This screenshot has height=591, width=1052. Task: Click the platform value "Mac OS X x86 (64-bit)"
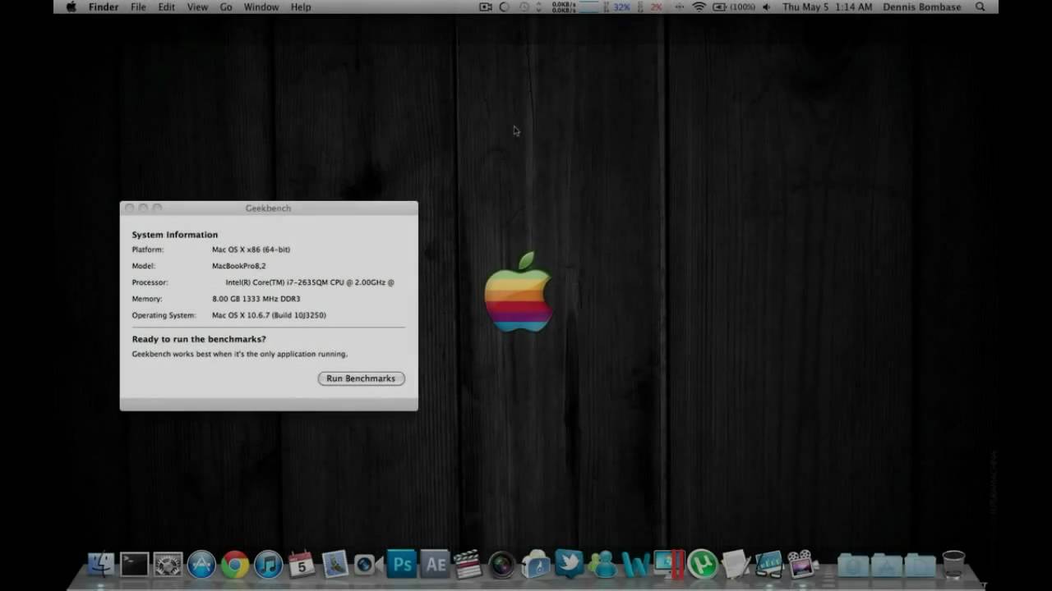coord(251,250)
